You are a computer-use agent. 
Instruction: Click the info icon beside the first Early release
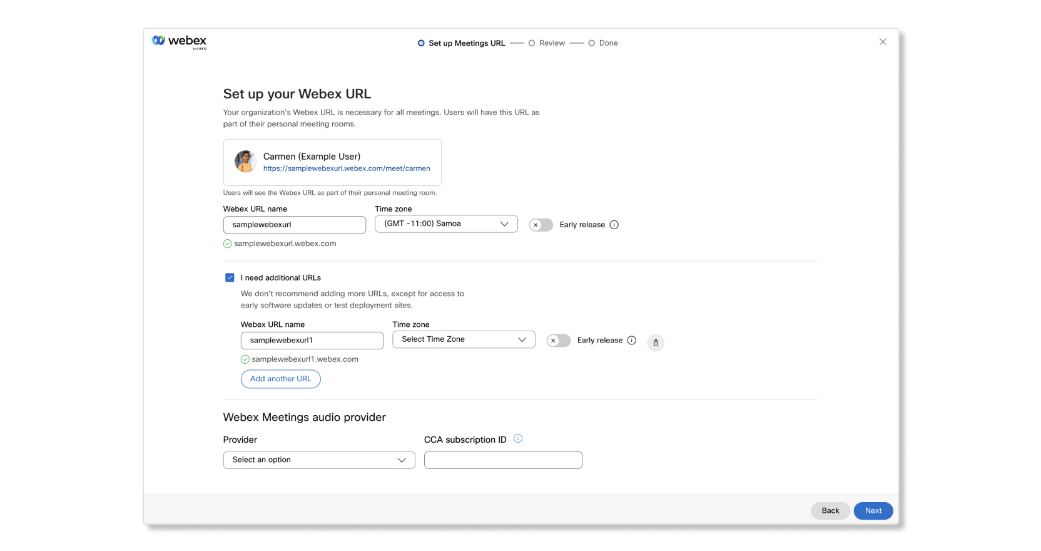(614, 225)
